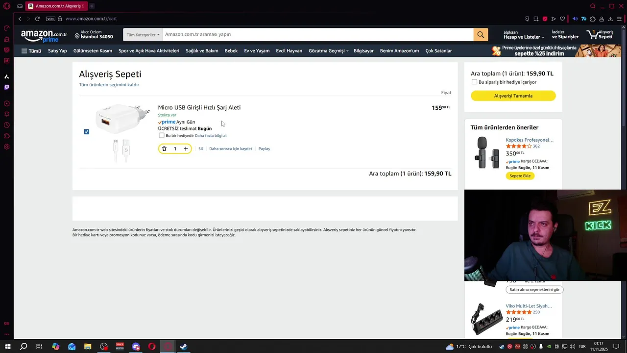Click Tüm ürünlerin seçimini kaldır
The width and height of the screenshot is (627, 353).
(x=109, y=85)
